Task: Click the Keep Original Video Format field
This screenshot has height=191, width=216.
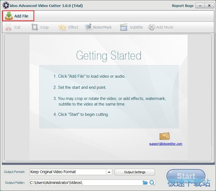Action: pos(68,172)
